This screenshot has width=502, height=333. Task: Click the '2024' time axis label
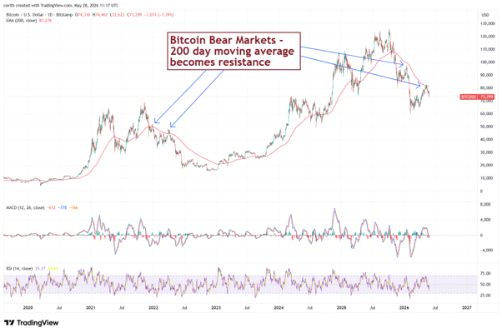(279, 308)
